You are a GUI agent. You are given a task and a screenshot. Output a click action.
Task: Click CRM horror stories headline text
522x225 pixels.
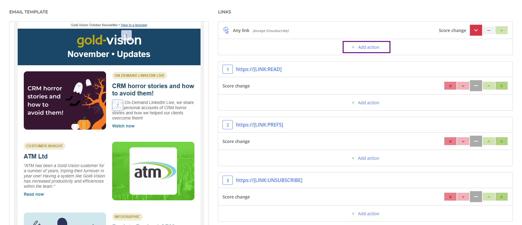[153, 90]
